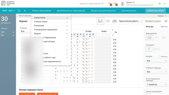Select Расписание menu item
This screenshot has width=169, height=95.
click(x=51, y=26)
